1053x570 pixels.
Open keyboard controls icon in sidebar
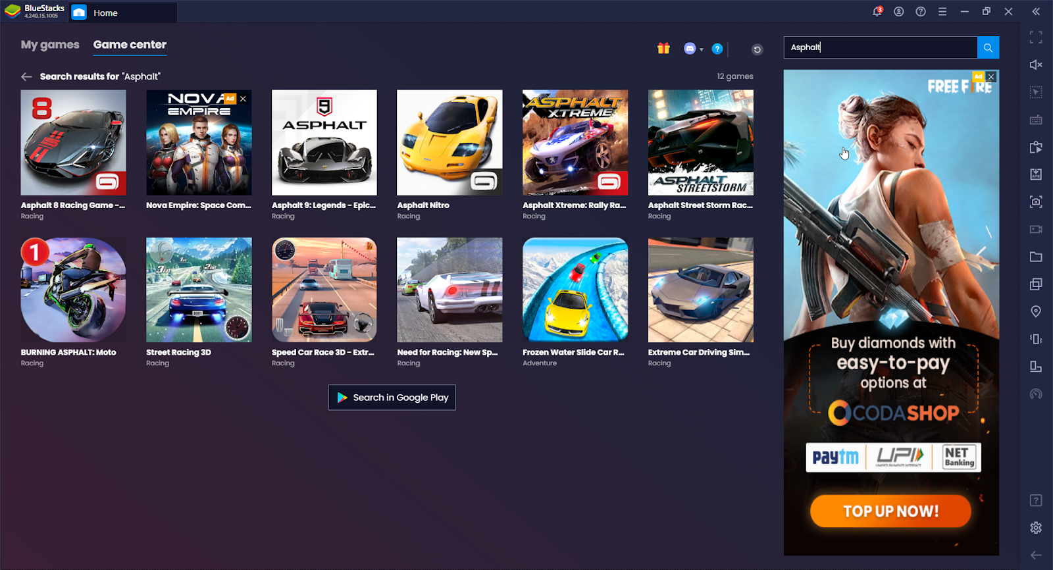click(1036, 120)
